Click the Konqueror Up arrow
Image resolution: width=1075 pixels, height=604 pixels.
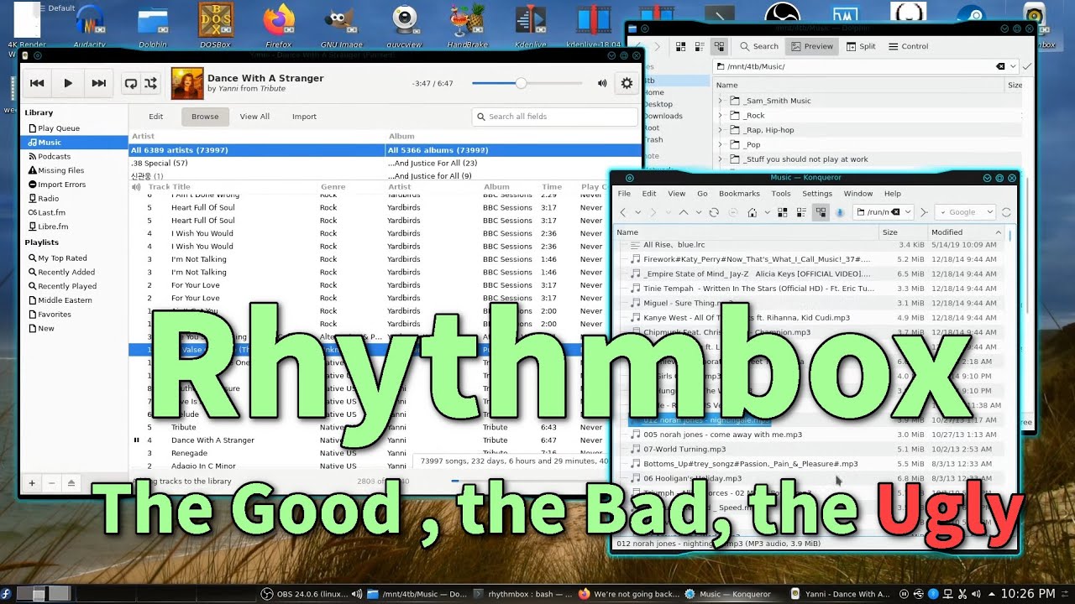coord(684,213)
